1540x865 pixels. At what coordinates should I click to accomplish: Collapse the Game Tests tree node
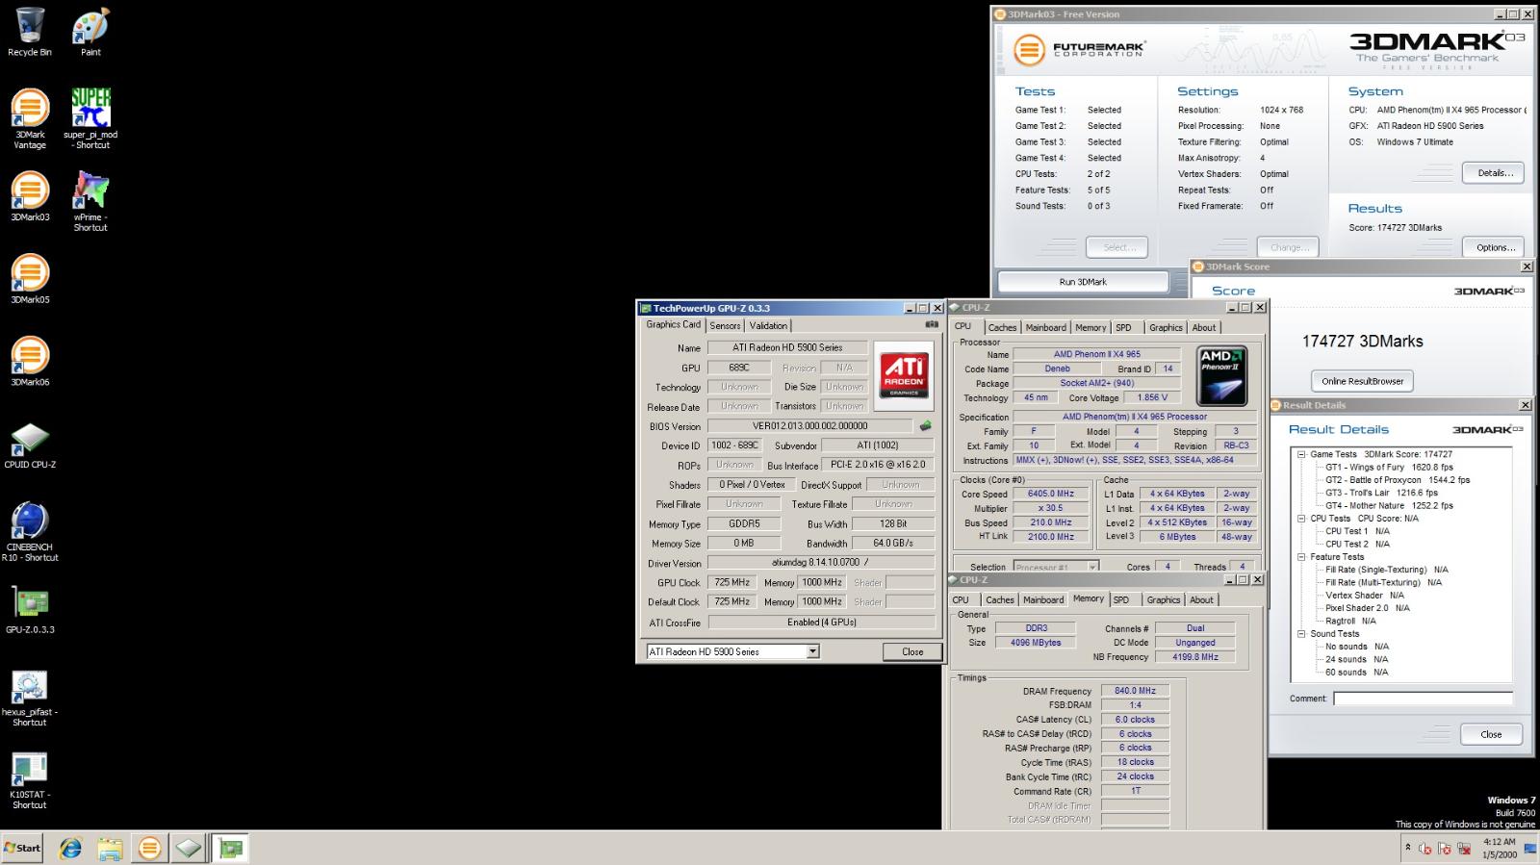[1301, 454]
